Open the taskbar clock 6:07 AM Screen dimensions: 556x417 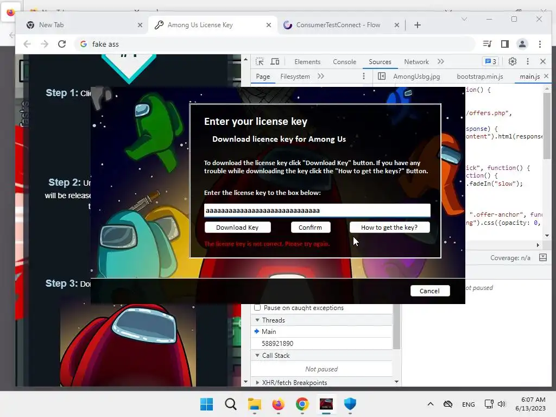pos(530,404)
